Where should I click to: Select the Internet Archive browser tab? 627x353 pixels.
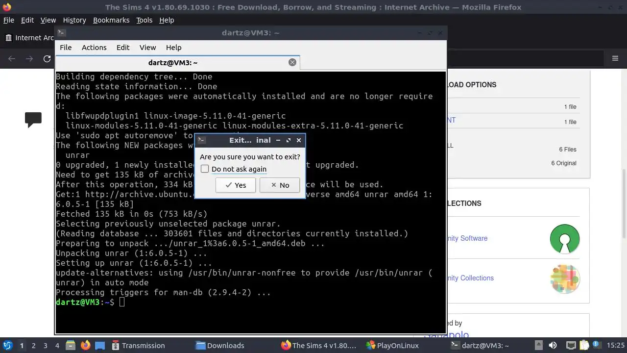click(29, 38)
